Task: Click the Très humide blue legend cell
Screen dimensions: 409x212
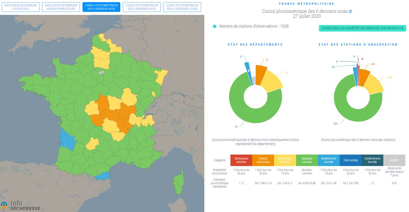Action: click(351, 160)
